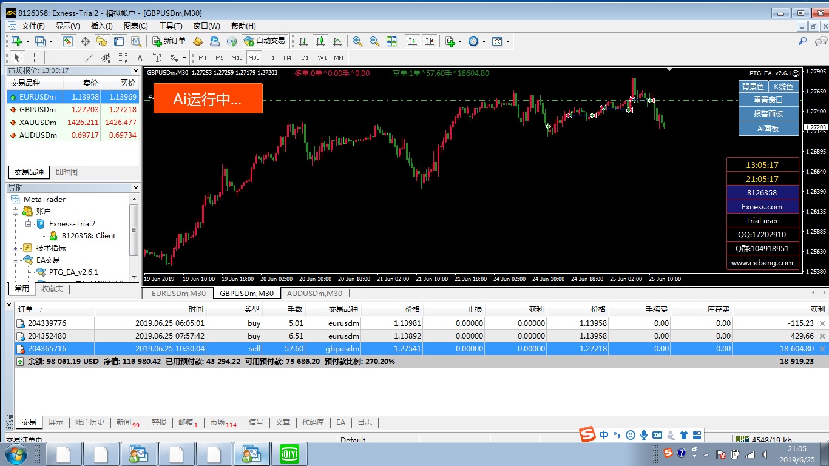Toggle chart shift
Viewport: 829px width, 466px height.
click(430, 41)
